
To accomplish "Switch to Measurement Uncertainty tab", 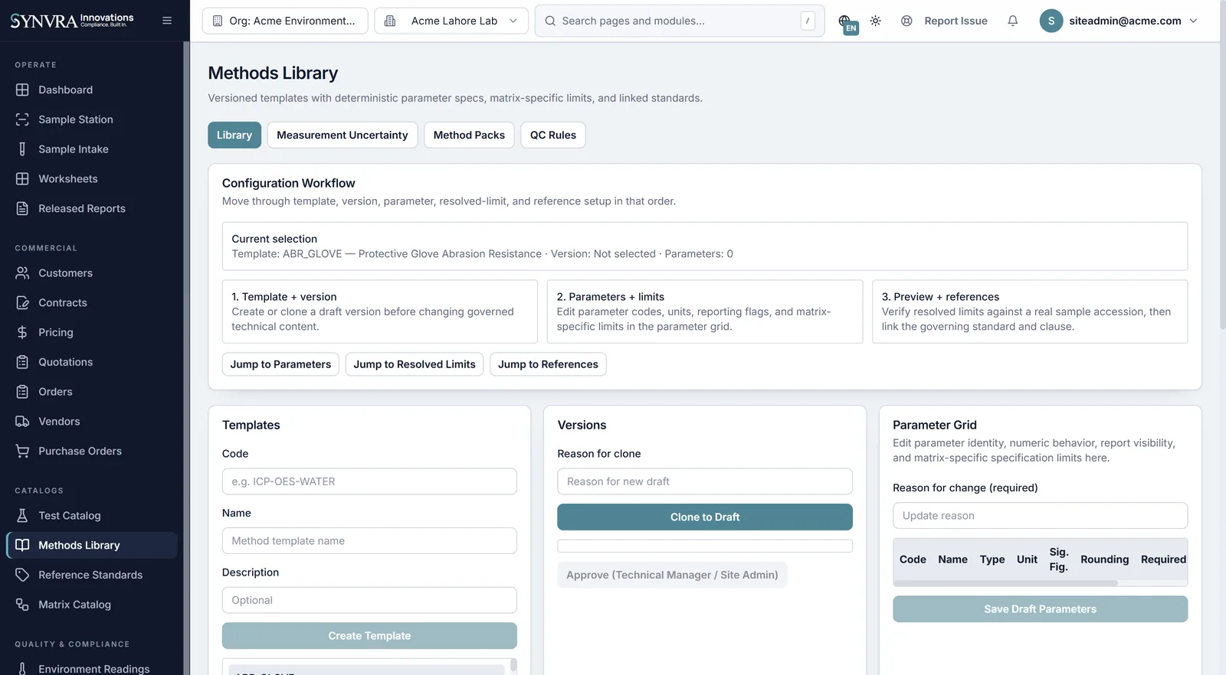I will coord(343,135).
